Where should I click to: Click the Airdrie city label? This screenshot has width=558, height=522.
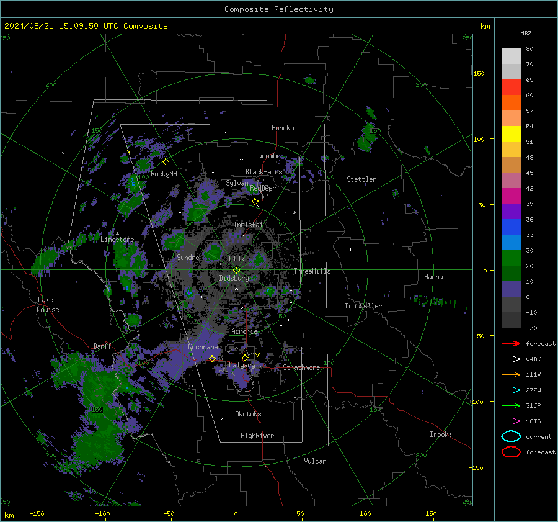pos(244,331)
